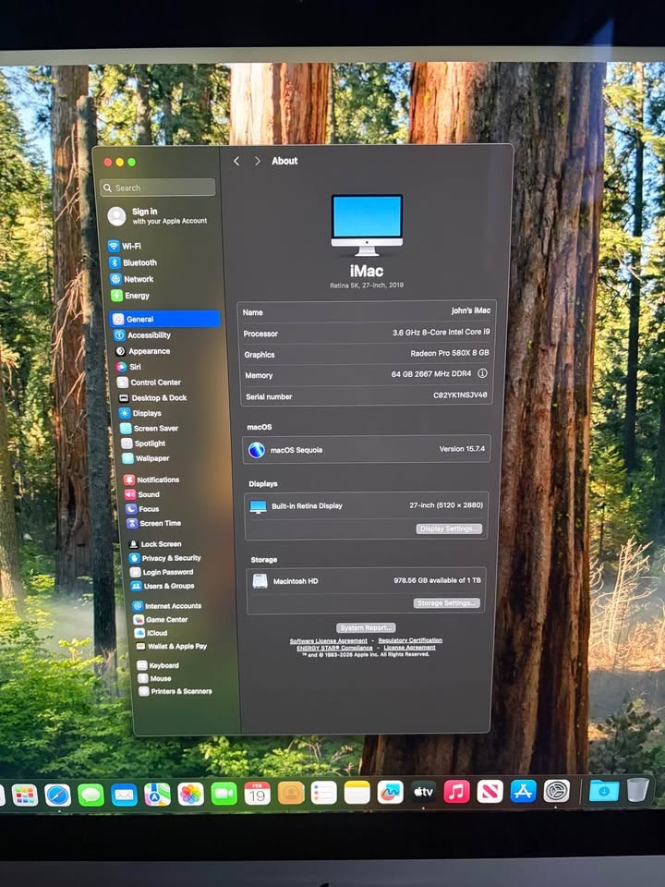Screen dimensions: 665x887
Task: Open Safari from the Dock
Action: [57, 796]
